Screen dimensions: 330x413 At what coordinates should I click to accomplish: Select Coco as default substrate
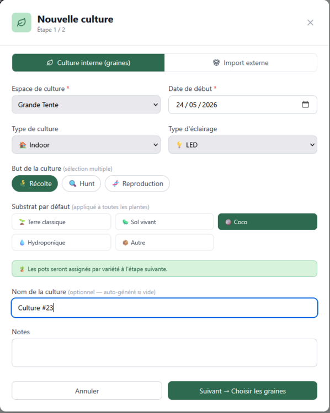[x=268, y=222]
